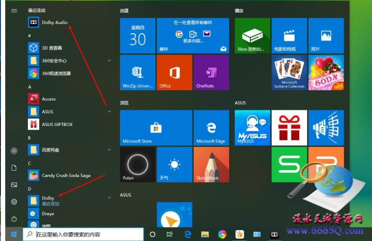Launch the Polarr tile
Viewport: 372px width, 241px height.
tap(138, 165)
